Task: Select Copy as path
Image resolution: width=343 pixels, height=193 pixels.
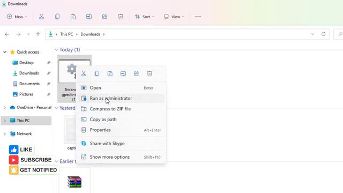Action: 121,120
